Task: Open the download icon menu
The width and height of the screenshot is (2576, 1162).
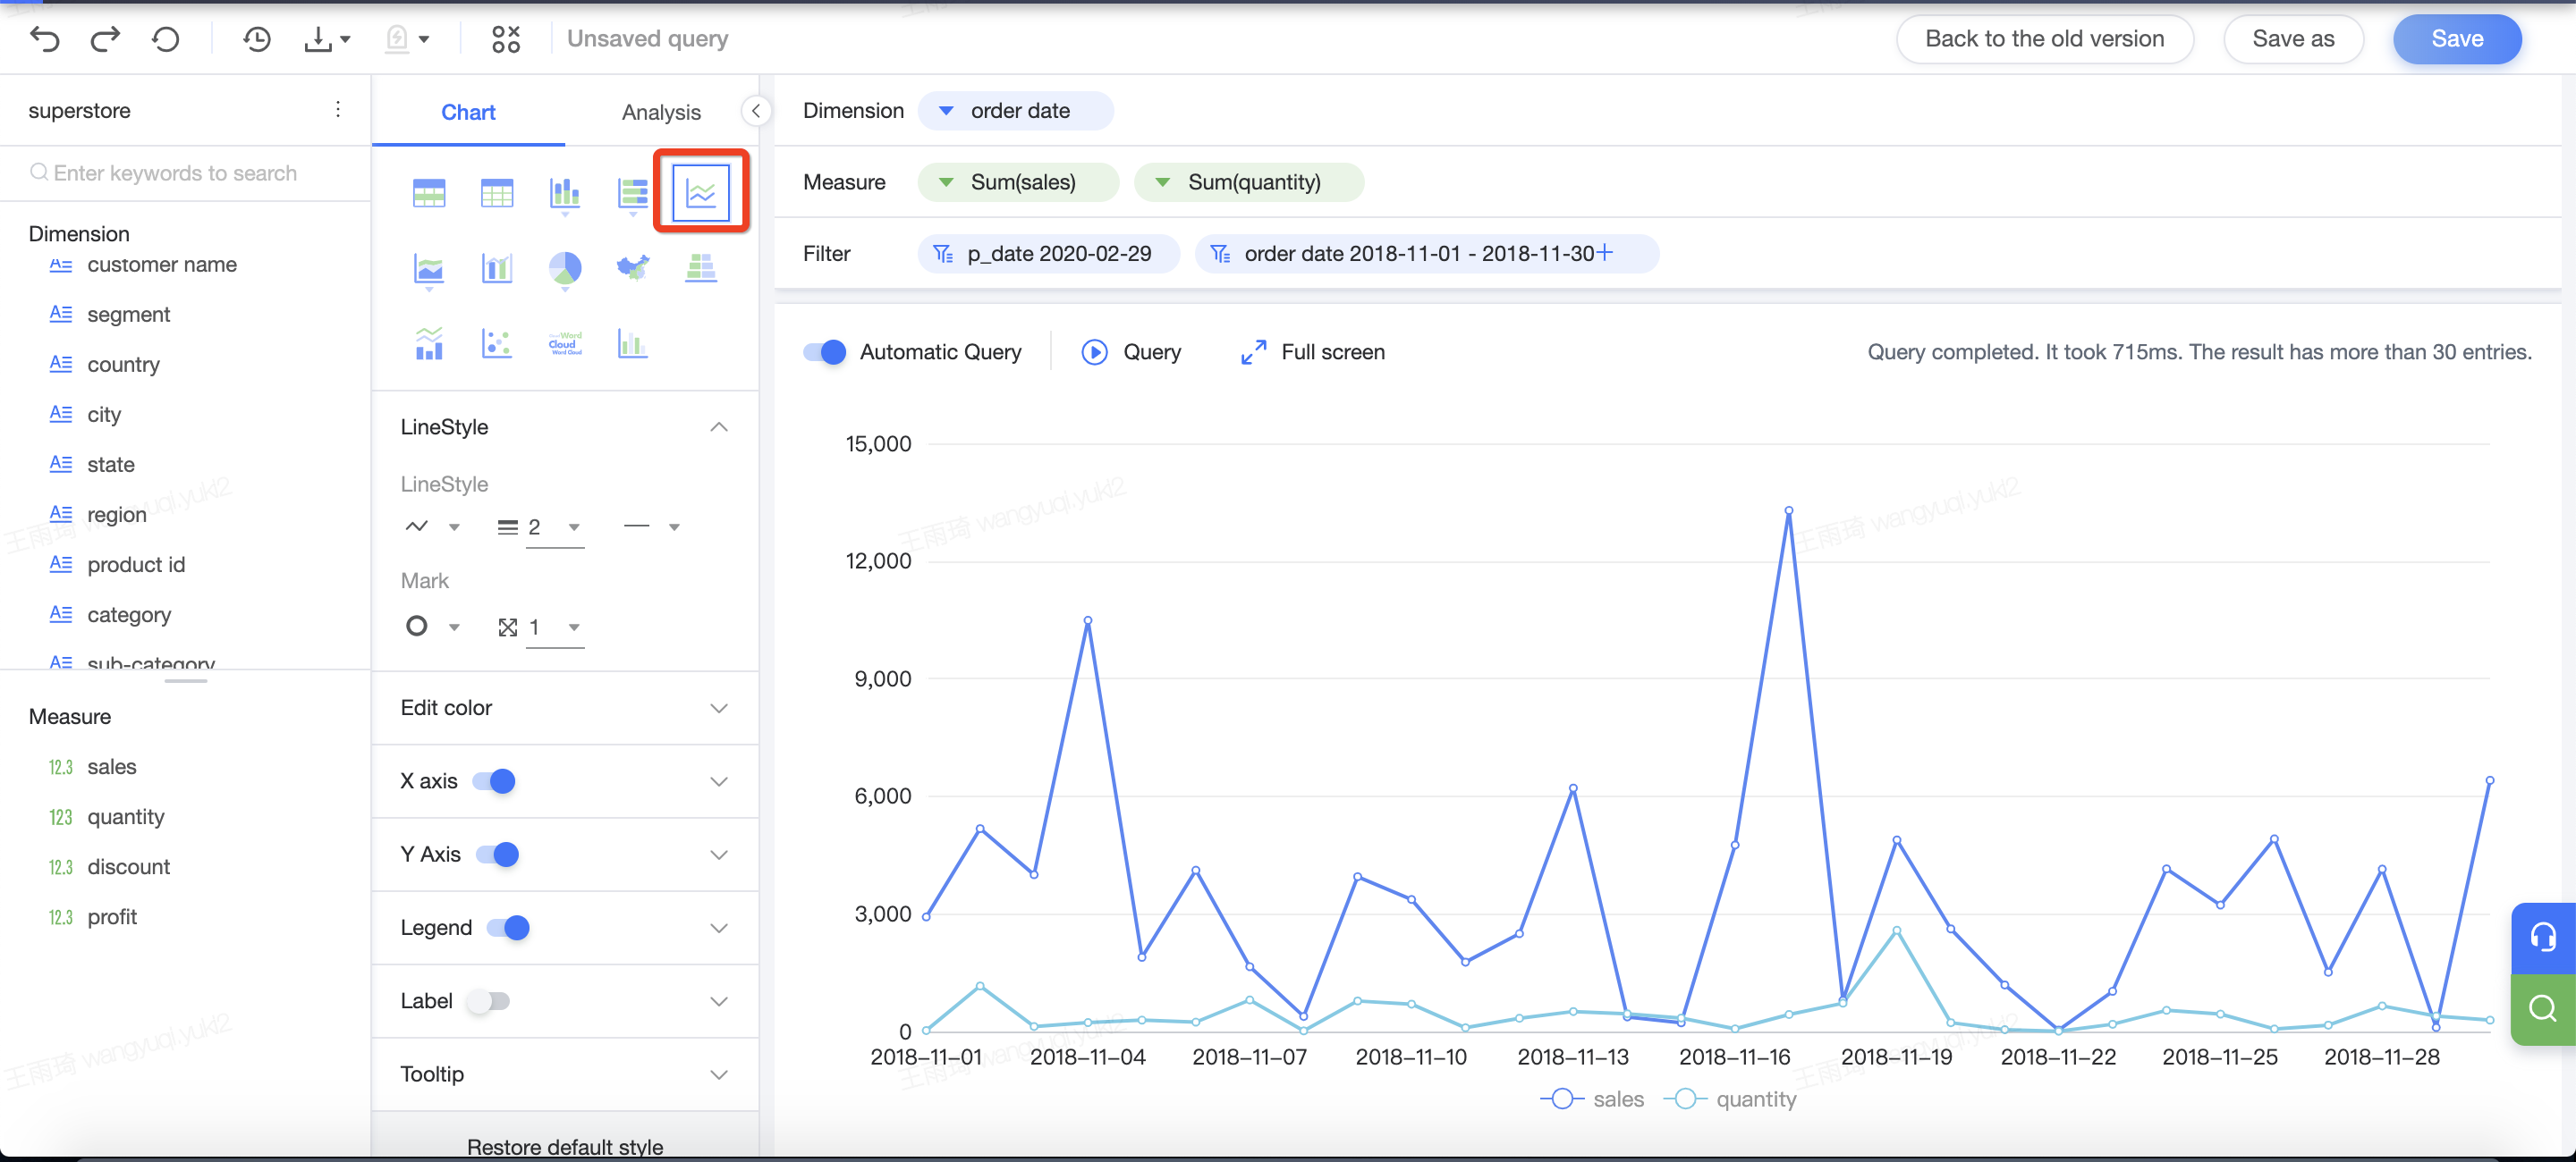Action: pyautogui.click(x=327, y=39)
